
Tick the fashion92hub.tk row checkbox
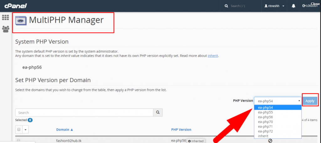pos(19,141)
